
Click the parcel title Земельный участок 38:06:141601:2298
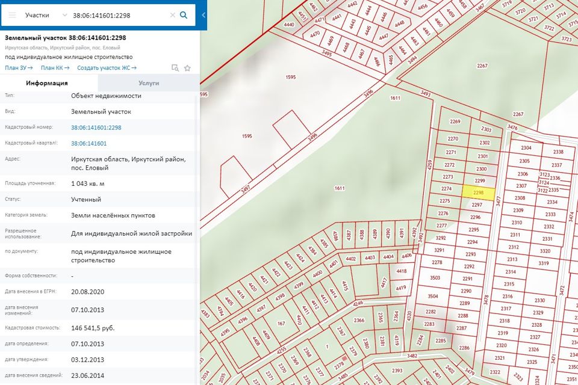[x=66, y=37]
